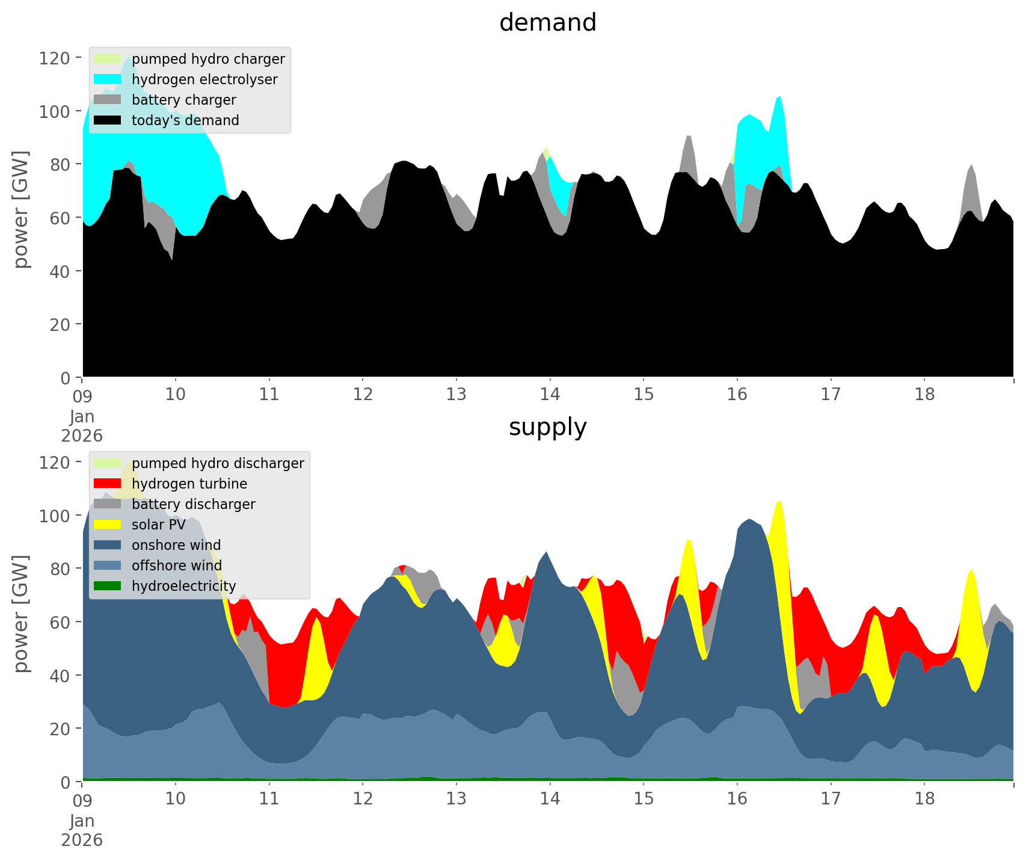Click the cyan hydrogen electrolyser legend swatch
Image resolution: width=1026 pixels, height=861 pixels.
click(107, 79)
